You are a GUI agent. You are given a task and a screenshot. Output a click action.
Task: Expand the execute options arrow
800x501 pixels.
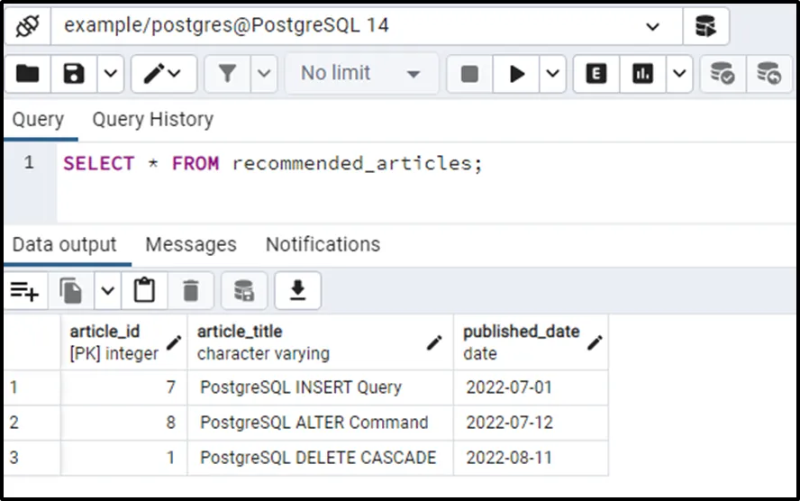pos(551,73)
